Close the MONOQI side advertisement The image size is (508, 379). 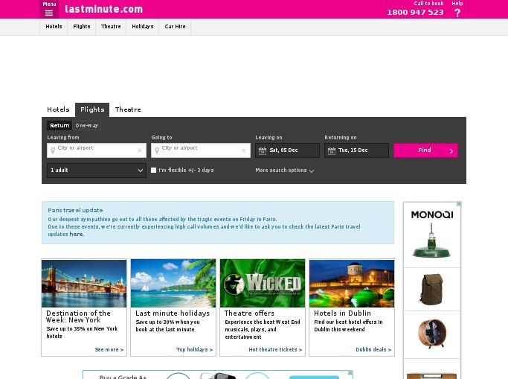[x=459, y=203]
